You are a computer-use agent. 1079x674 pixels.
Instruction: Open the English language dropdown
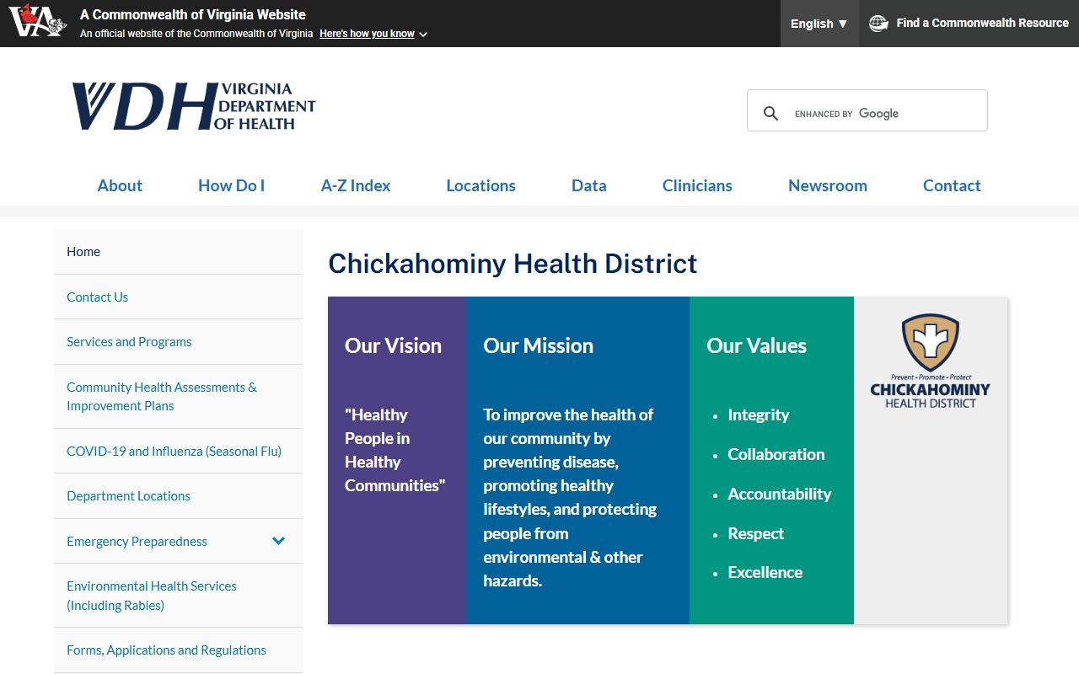[819, 24]
